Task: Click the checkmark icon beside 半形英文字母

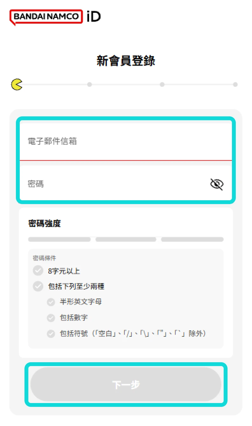Action: pos(51,302)
